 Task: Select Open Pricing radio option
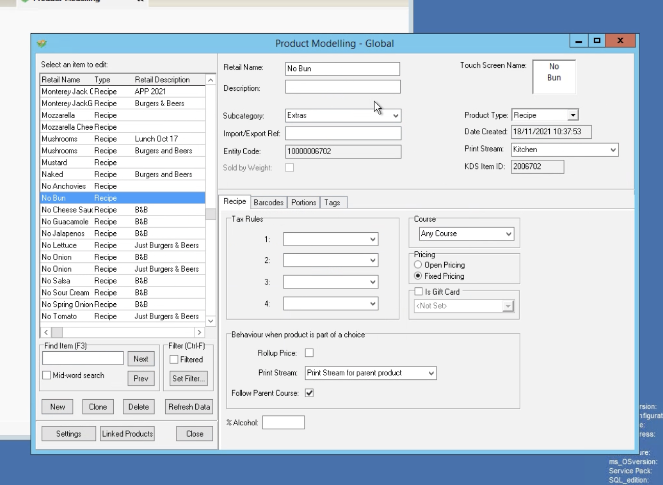[x=418, y=265]
